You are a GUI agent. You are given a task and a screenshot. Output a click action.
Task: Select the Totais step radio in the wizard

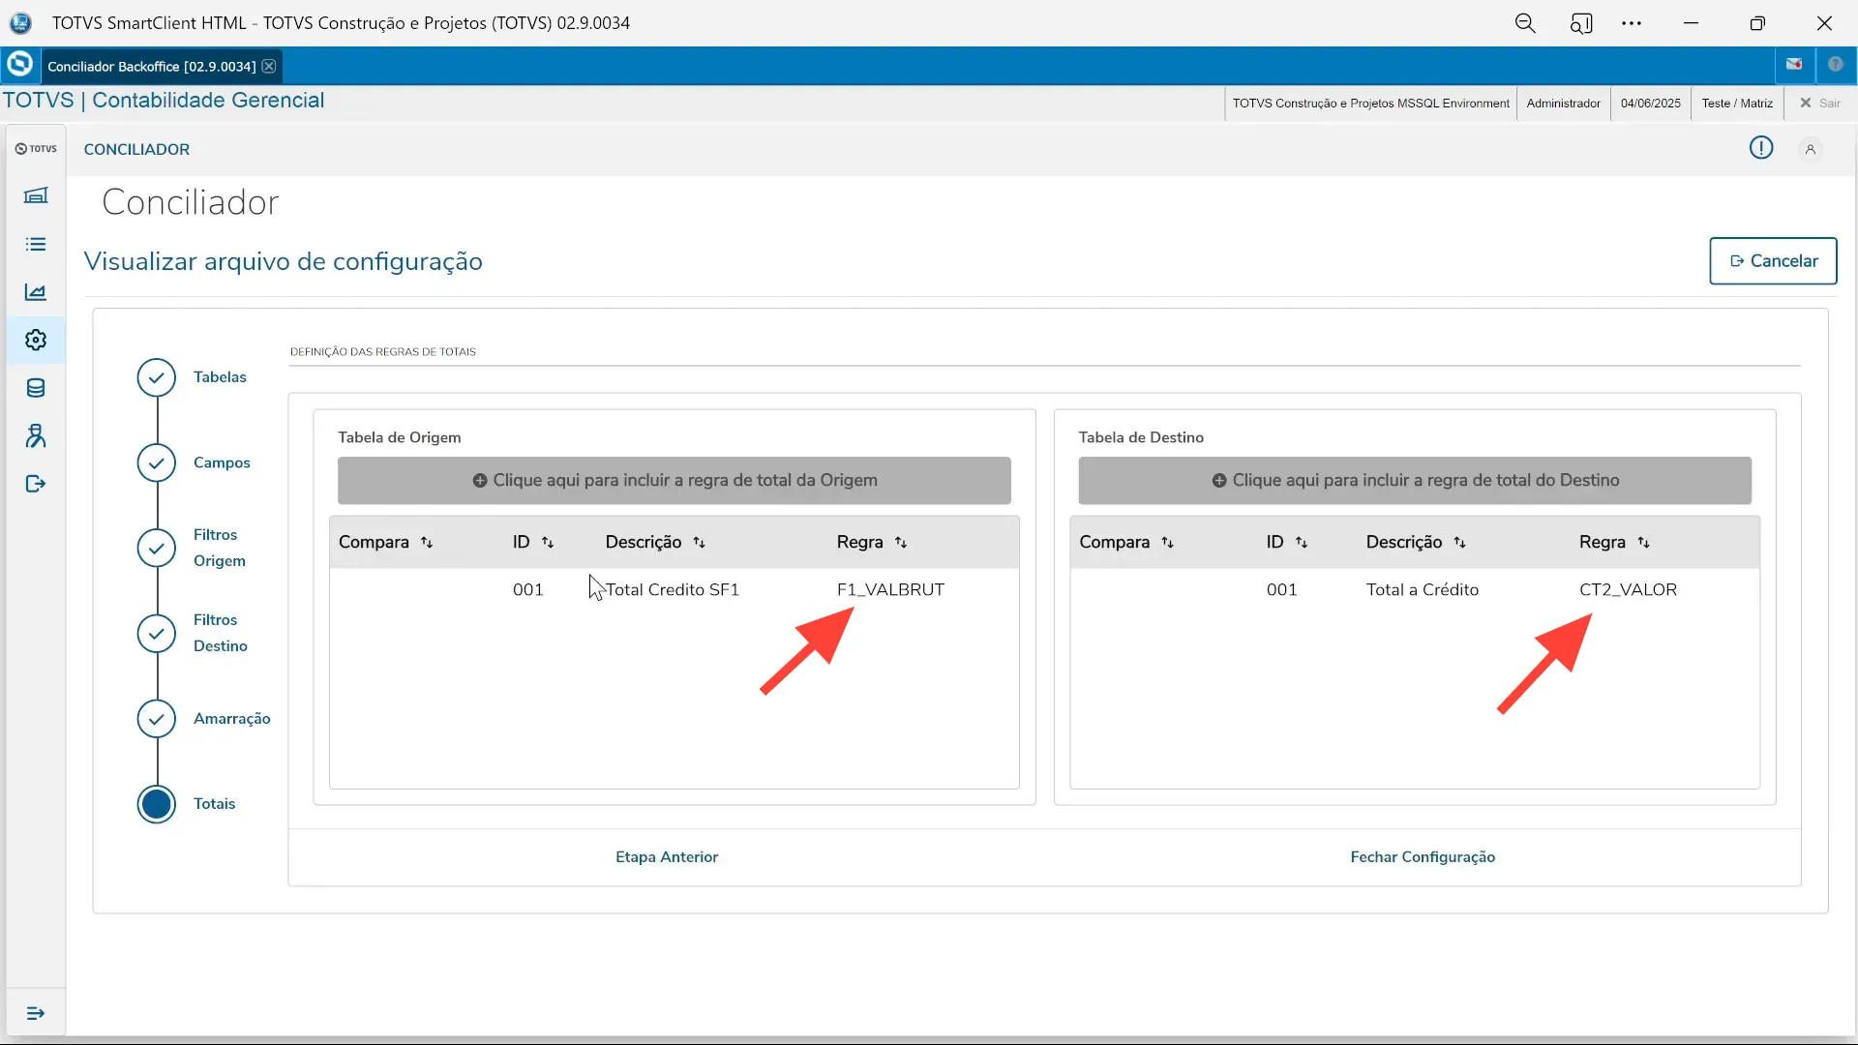[155, 804]
